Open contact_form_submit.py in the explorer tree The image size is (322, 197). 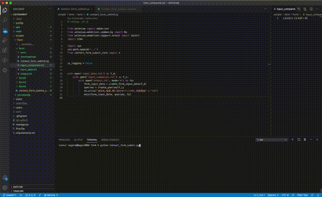[35, 61]
